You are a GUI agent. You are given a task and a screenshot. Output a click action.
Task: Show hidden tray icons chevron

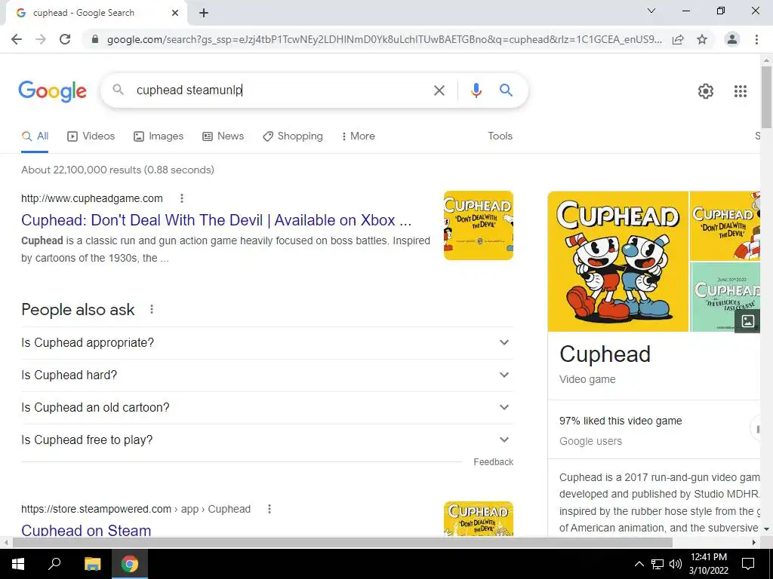[x=639, y=564]
